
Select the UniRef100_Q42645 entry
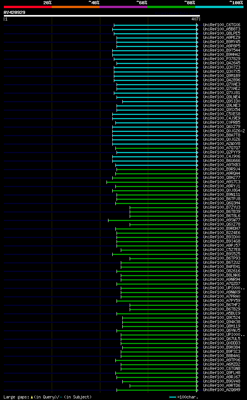pos(222,63)
